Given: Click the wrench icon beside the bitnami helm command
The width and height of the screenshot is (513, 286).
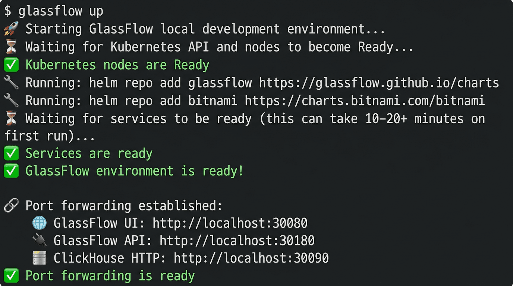Looking at the screenshot, I should 10,101.
